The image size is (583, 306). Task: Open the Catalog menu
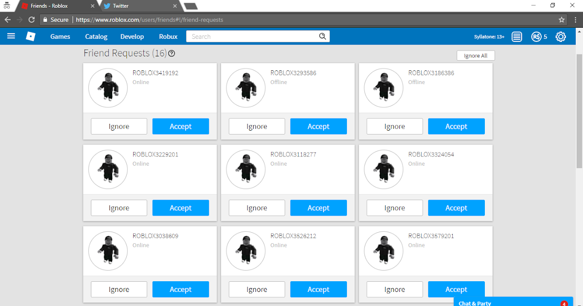(96, 36)
